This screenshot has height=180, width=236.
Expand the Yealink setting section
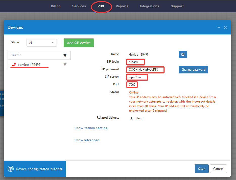pos(91,128)
